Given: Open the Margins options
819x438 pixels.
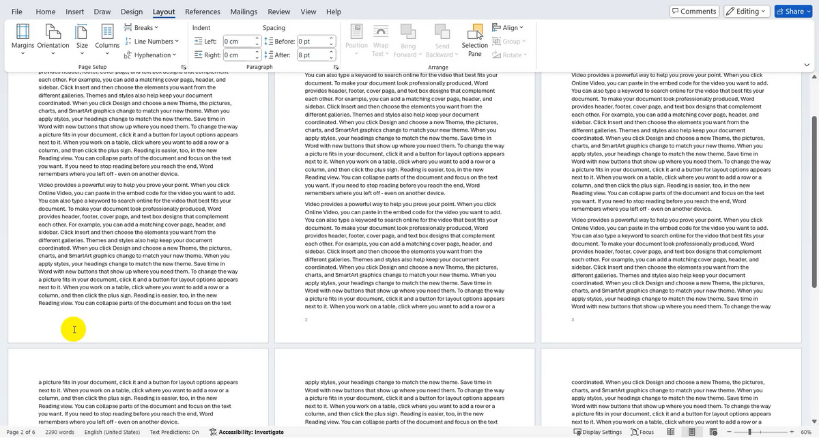Looking at the screenshot, I should [23, 37].
